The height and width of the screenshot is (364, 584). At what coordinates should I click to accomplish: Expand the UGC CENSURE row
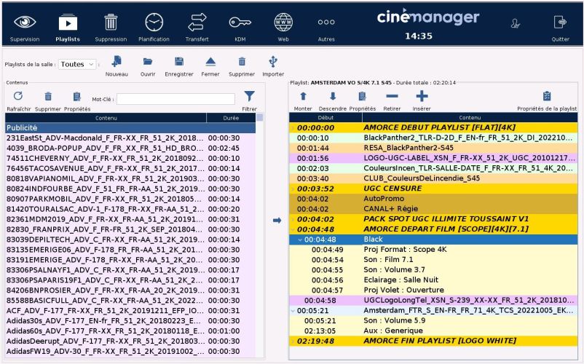[293, 189]
